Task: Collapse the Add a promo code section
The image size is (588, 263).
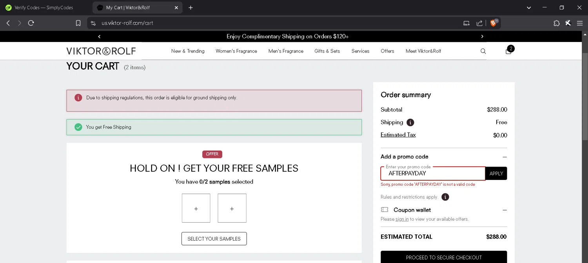Action: pyautogui.click(x=505, y=157)
